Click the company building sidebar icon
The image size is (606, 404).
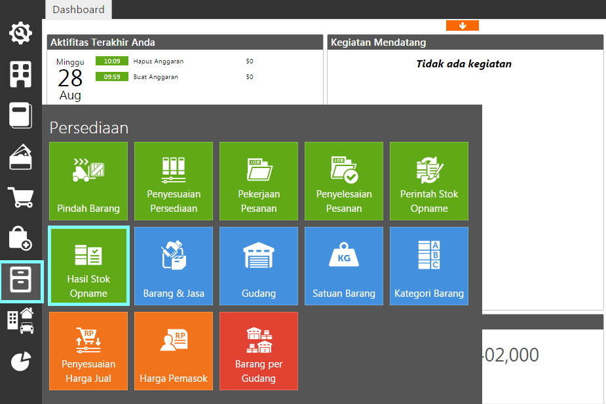21,75
